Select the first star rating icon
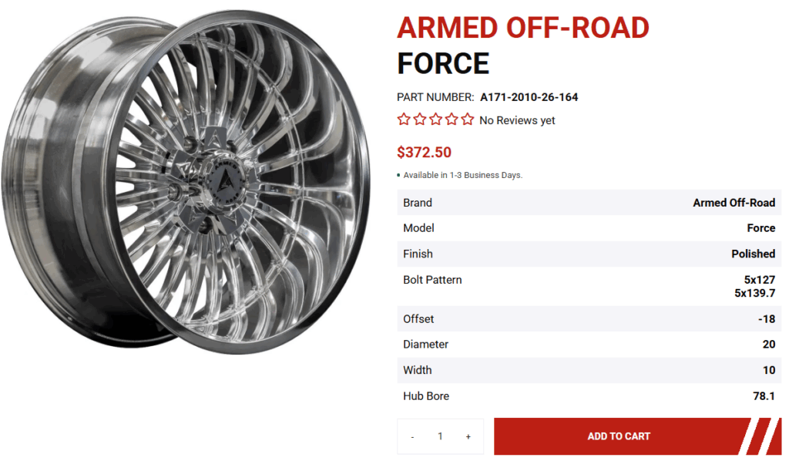The width and height of the screenshot is (789, 461). pyautogui.click(x=403, y=119)
